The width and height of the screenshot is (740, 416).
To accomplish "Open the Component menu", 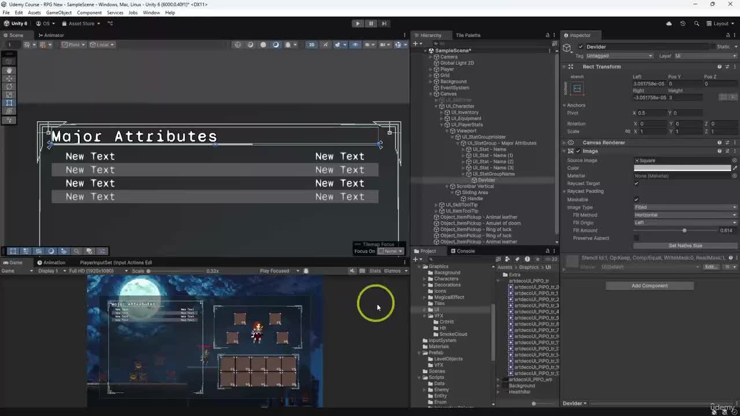I will pos(89,13).
